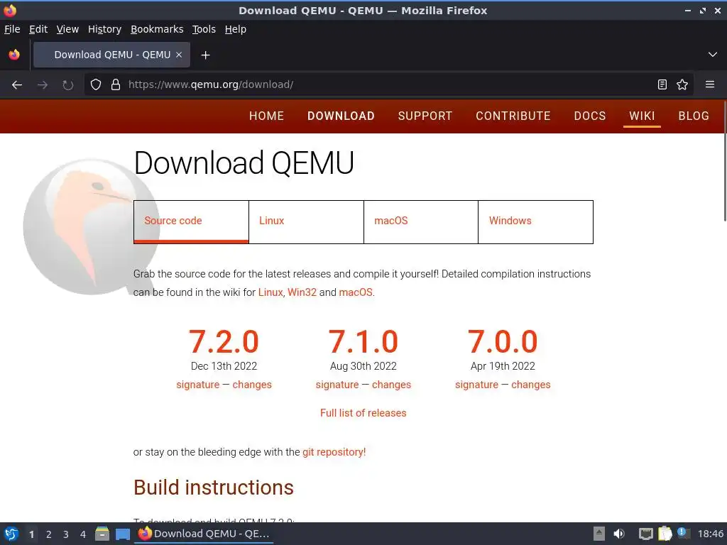The image size is (727, 545).
Task: Open the Help menu
Action: (236, 29)
